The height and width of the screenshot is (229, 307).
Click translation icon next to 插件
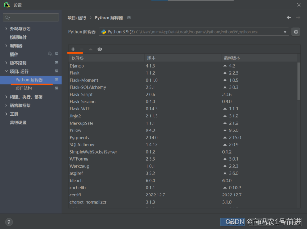[50, 54]
